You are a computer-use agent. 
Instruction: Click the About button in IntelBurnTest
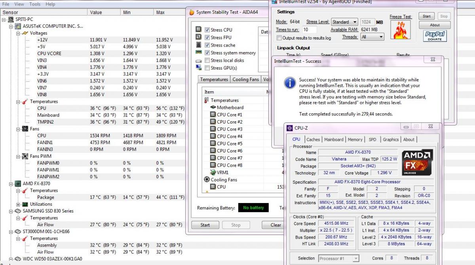click(435, 25)
